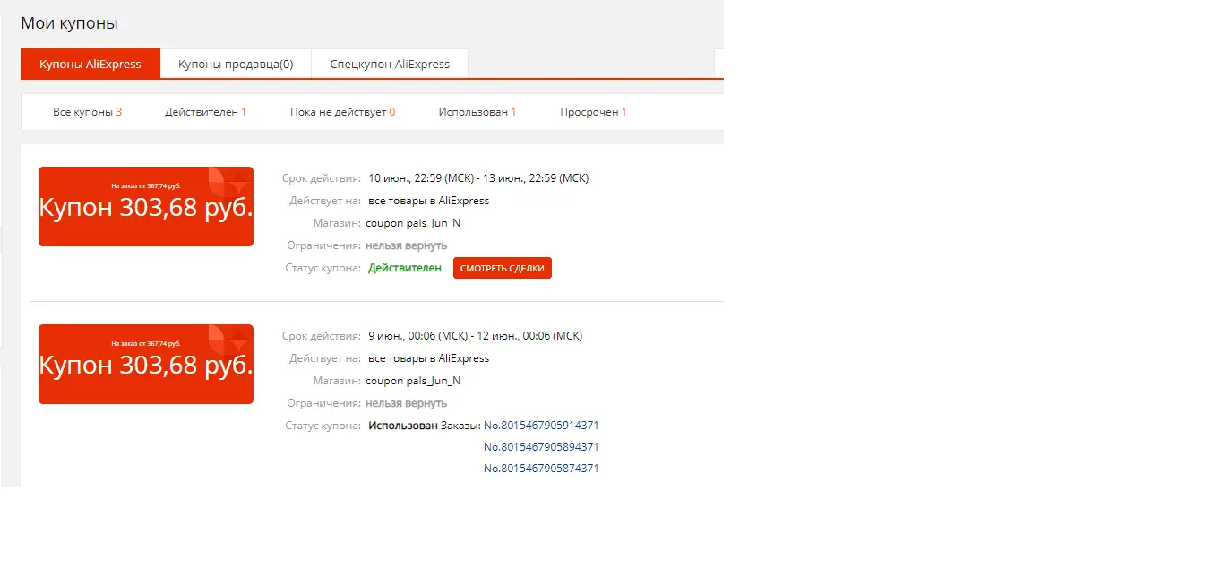Select нельзя вернуть in valid coupon
1230x577 pixels.
tap(406, 245)
